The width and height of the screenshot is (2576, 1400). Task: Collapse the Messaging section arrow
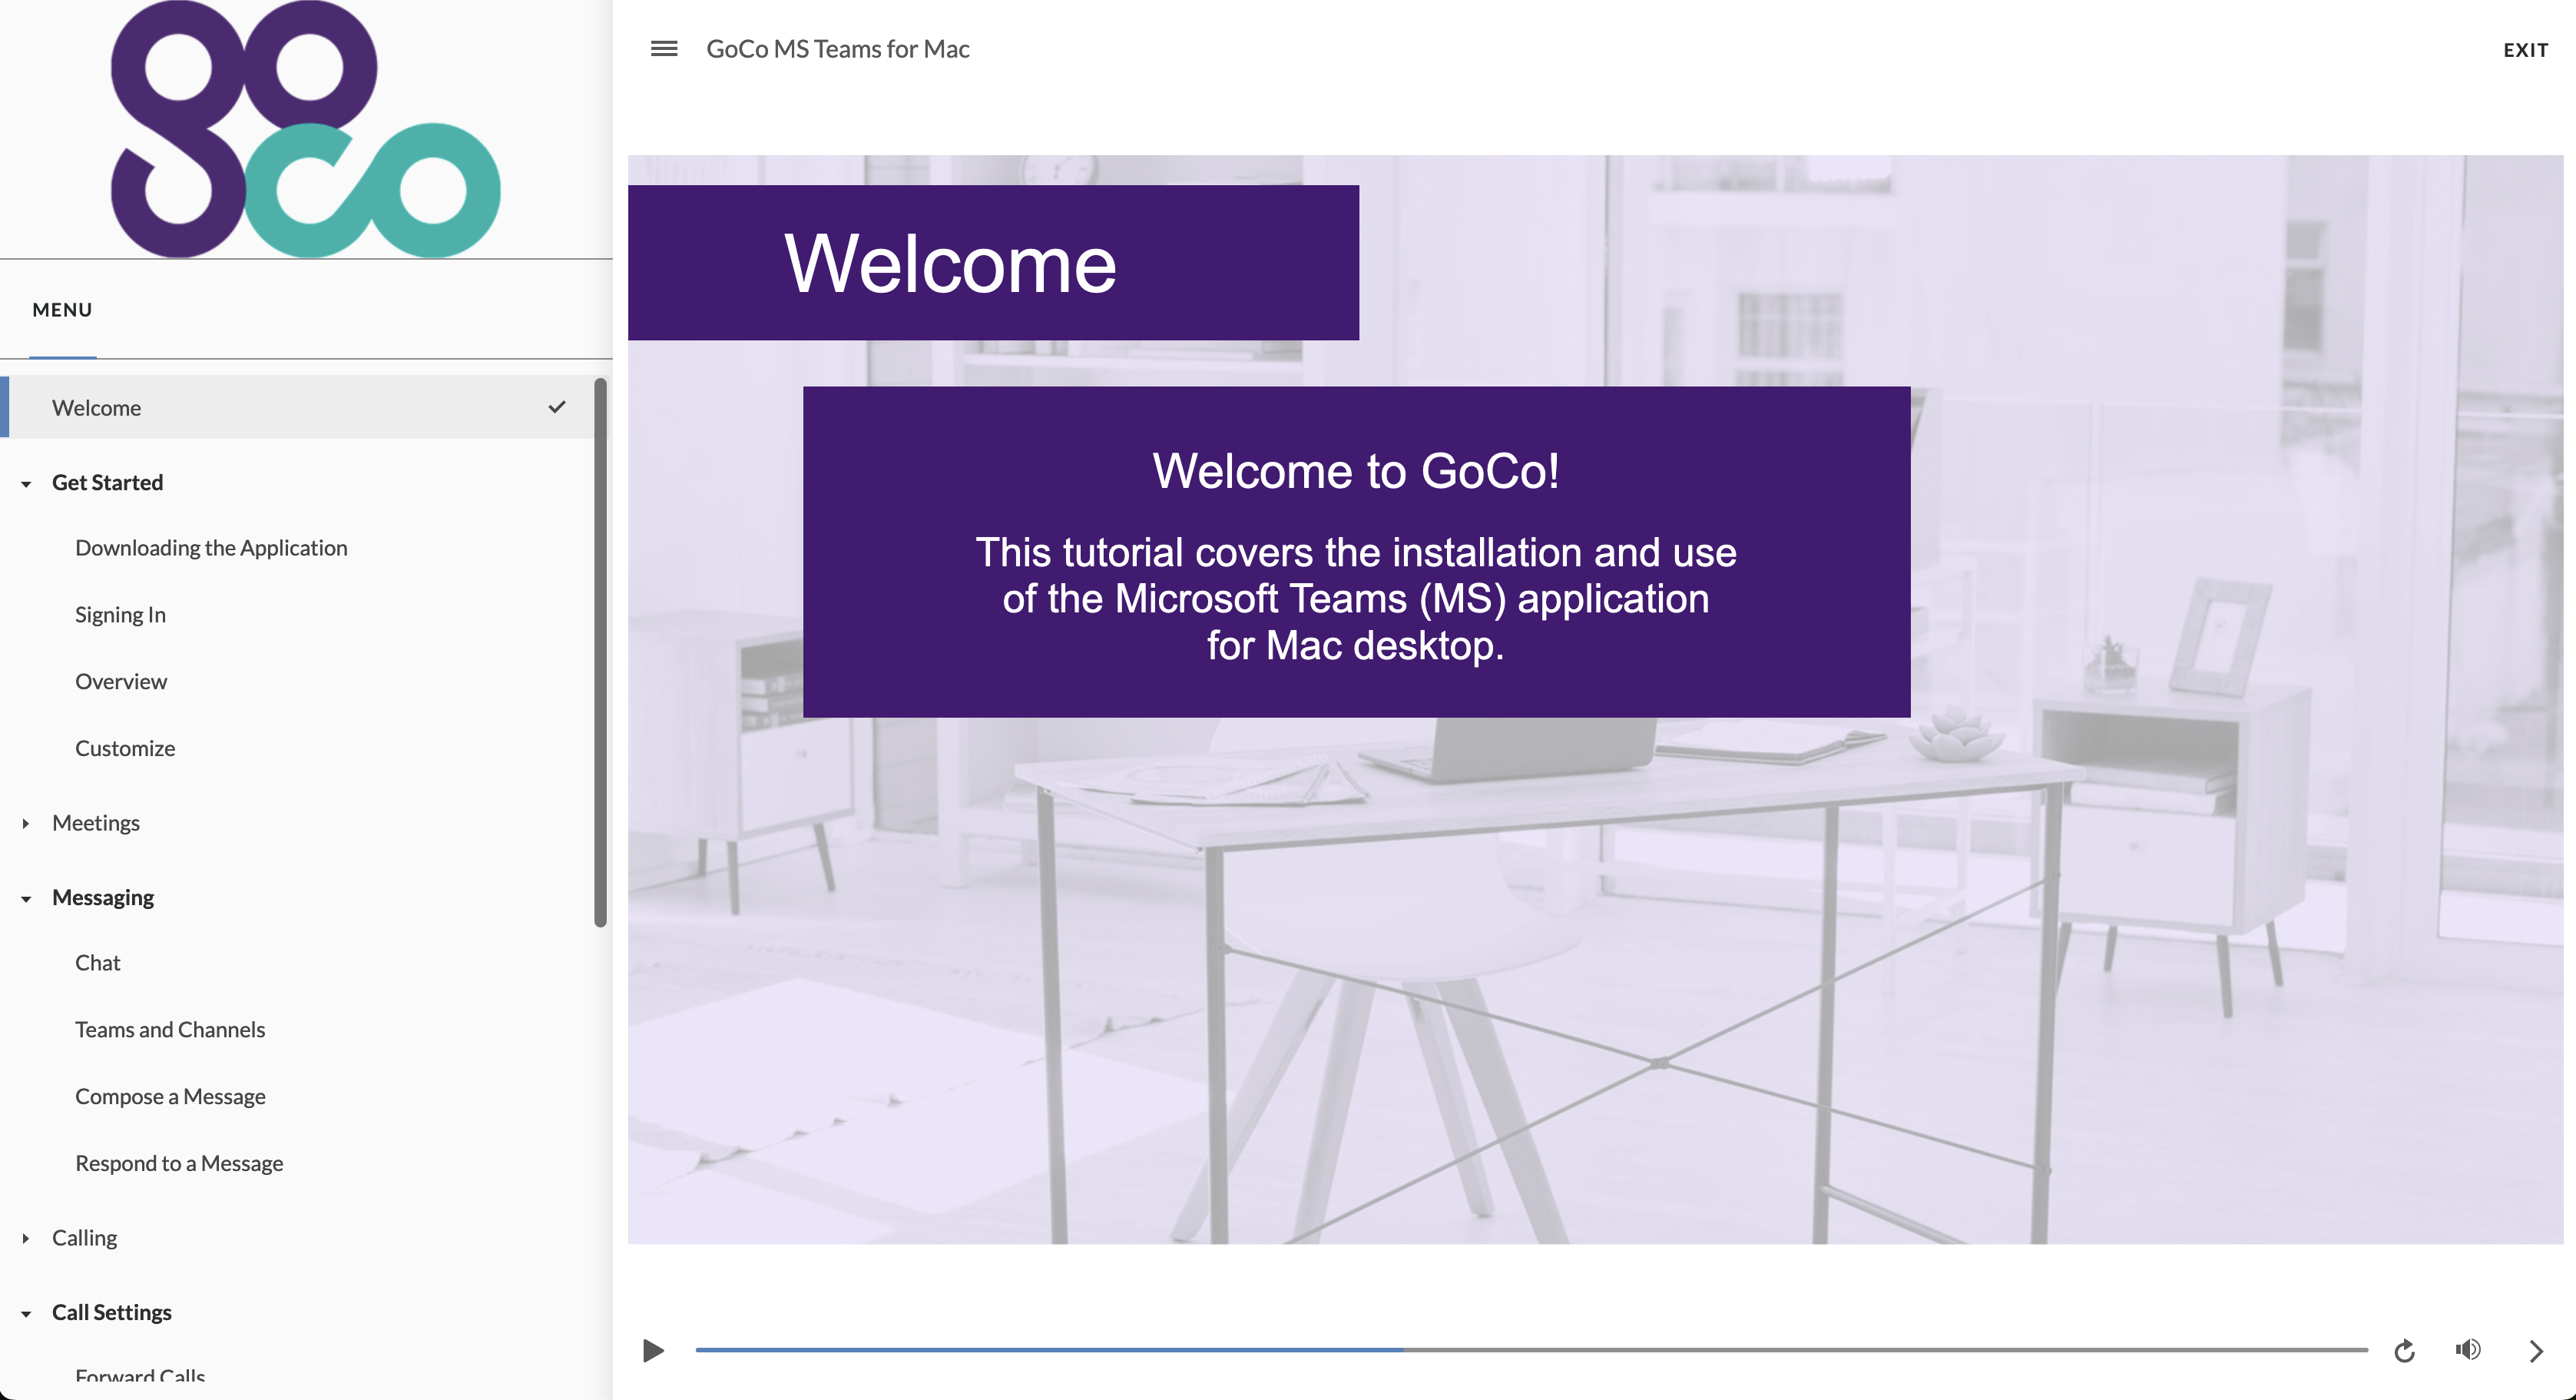pyautogui.click(x=26, y=899)
